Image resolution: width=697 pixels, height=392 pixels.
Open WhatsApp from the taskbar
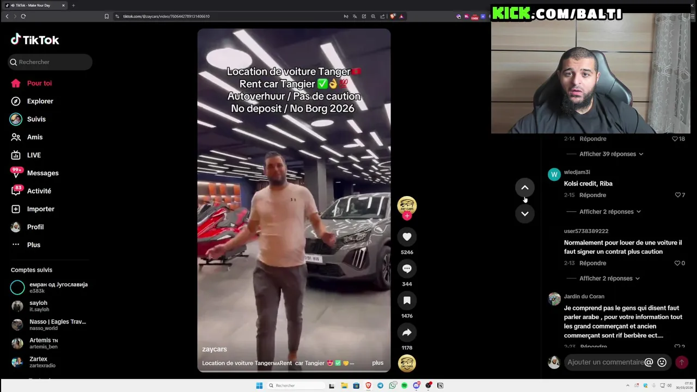coord(392,385)
